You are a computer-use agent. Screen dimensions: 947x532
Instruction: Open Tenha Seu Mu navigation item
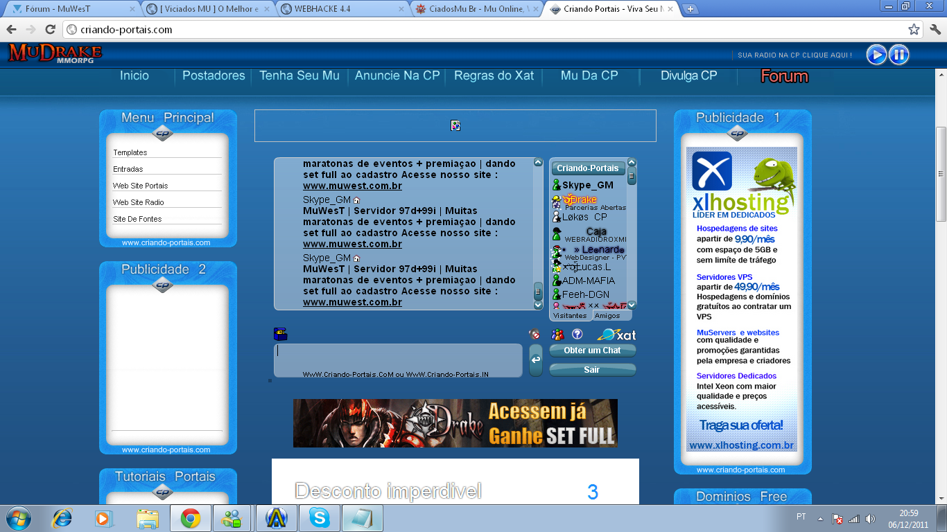[x=299, y=76]
